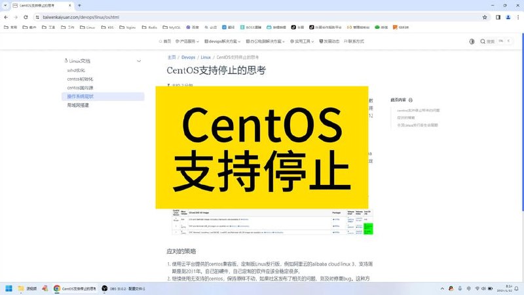Toggle the dark mode theme switch

(x=472, y=41)
